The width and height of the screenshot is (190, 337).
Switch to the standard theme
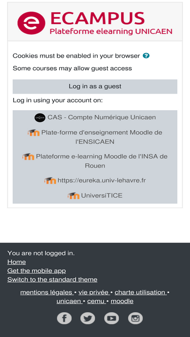(52, 279)
